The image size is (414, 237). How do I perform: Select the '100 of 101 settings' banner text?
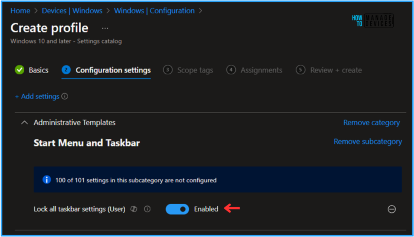(136, 180)
